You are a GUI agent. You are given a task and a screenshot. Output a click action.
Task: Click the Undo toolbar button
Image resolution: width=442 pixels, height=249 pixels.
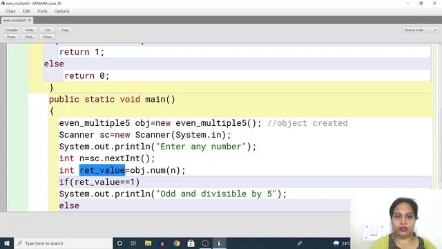29,30
